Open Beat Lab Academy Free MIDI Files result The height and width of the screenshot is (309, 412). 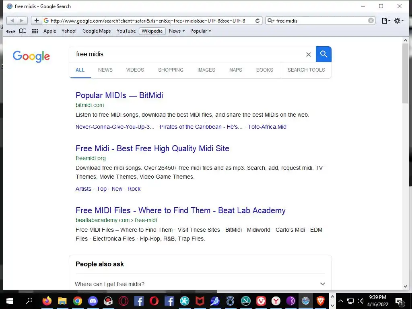181,210
